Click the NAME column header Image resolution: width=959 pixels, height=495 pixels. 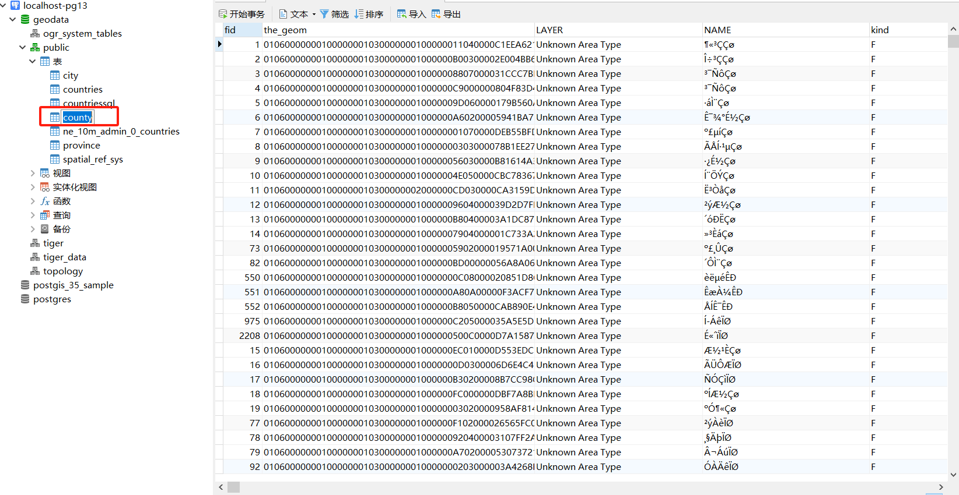pyautogui.click(x=786, y=30)
